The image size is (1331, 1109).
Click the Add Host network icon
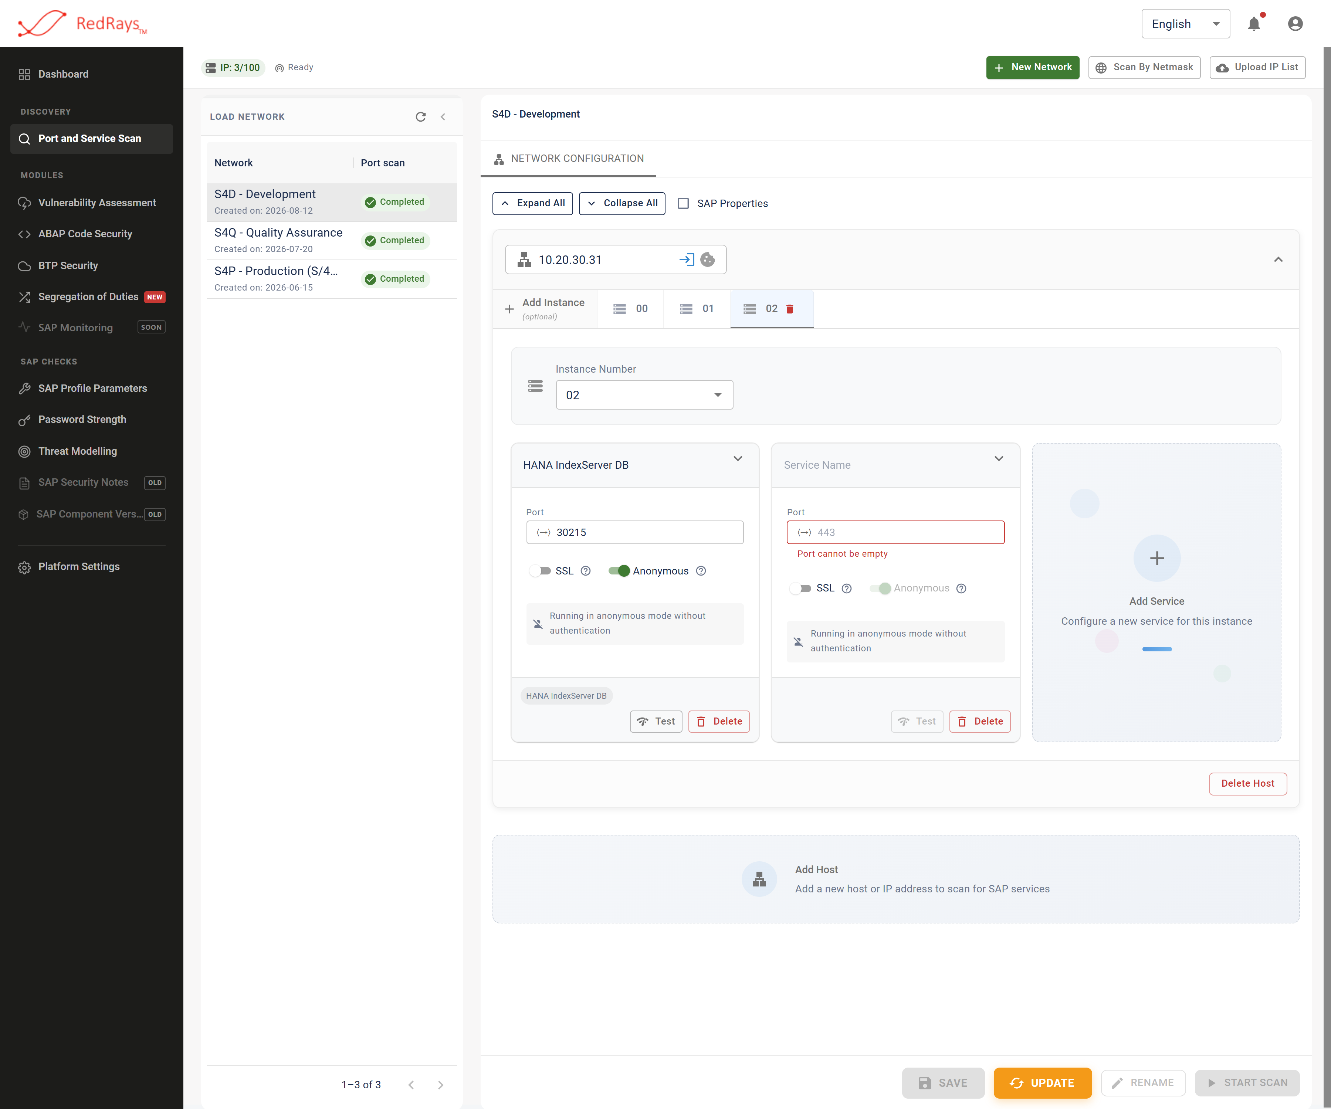[759, 879]
